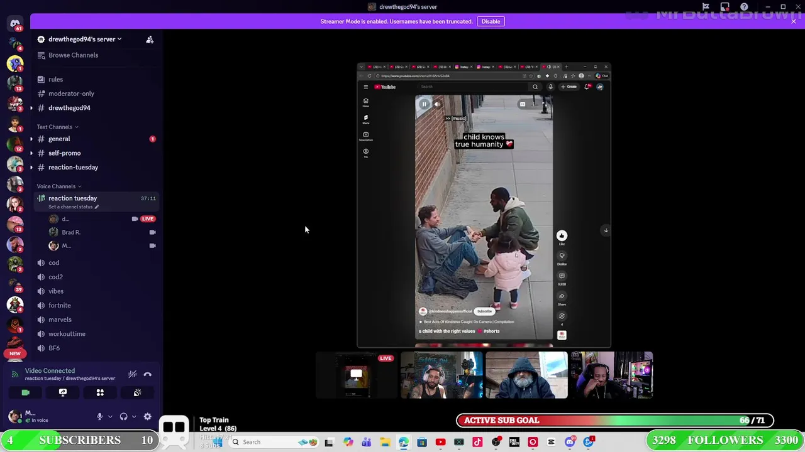Image resolution: width=805 pixels, height=452 pixels.
Task: Open microphone input options arrow
Action: 110,416
